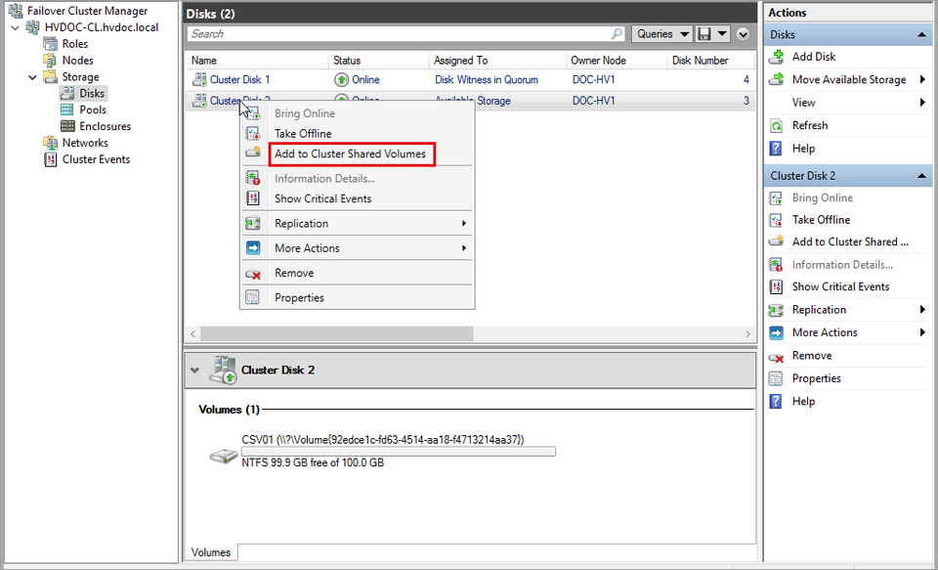Collapse the Disks section in Actions pane
938x570 pixels.
coord(921,35)
